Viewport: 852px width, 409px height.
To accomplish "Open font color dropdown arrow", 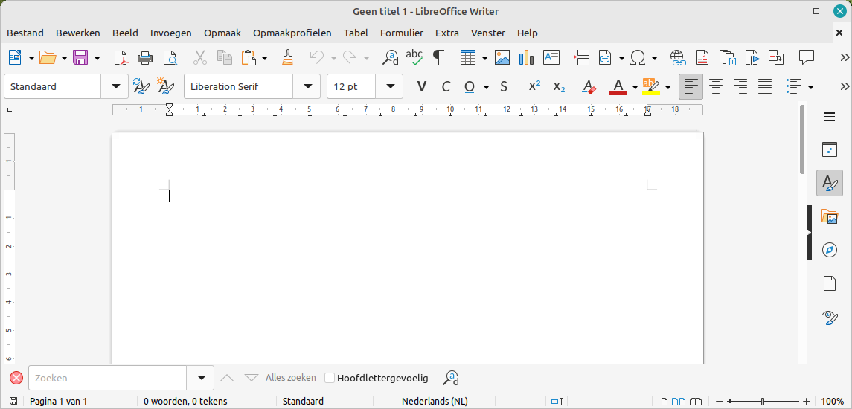I will [635, 87].
